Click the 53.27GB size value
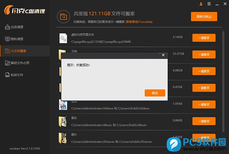 [x=178, y=54]
